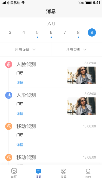This screenshot has width=102, height=182.
Task: Open the 发现 discover radar icon
Action: (x=63, y=171)
